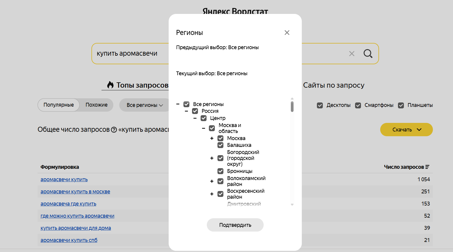Toggle the Россия checkbox
This screenshot has height=252, width=453.
tap(195, 111)
